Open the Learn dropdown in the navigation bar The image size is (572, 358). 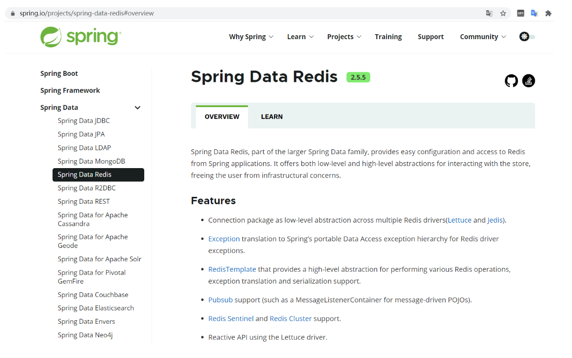pos(300,37)
